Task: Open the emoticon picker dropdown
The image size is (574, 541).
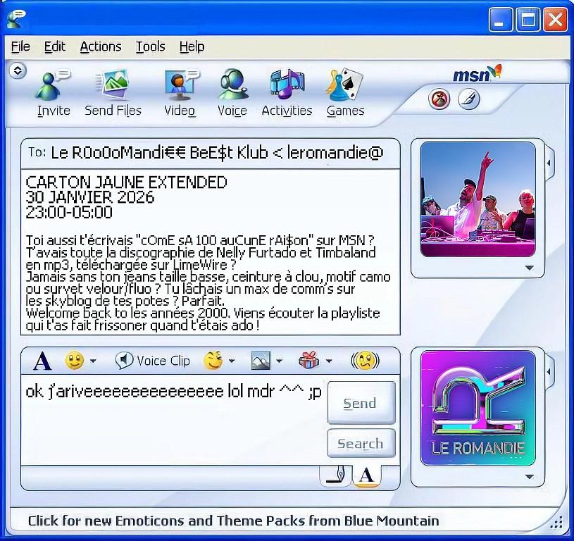Action: 94,360
